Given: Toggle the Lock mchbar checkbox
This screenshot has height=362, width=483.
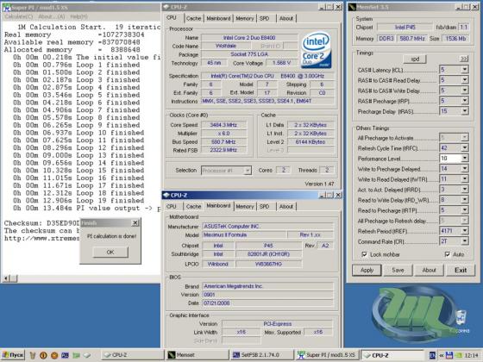Looking at the screenshot, I should [x=364, y=254].
